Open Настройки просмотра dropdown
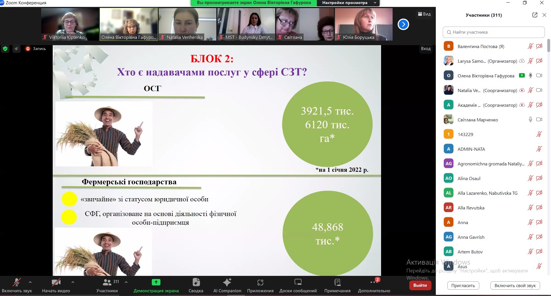The width and height of the screenshot is (551, 296). point(348,3)
